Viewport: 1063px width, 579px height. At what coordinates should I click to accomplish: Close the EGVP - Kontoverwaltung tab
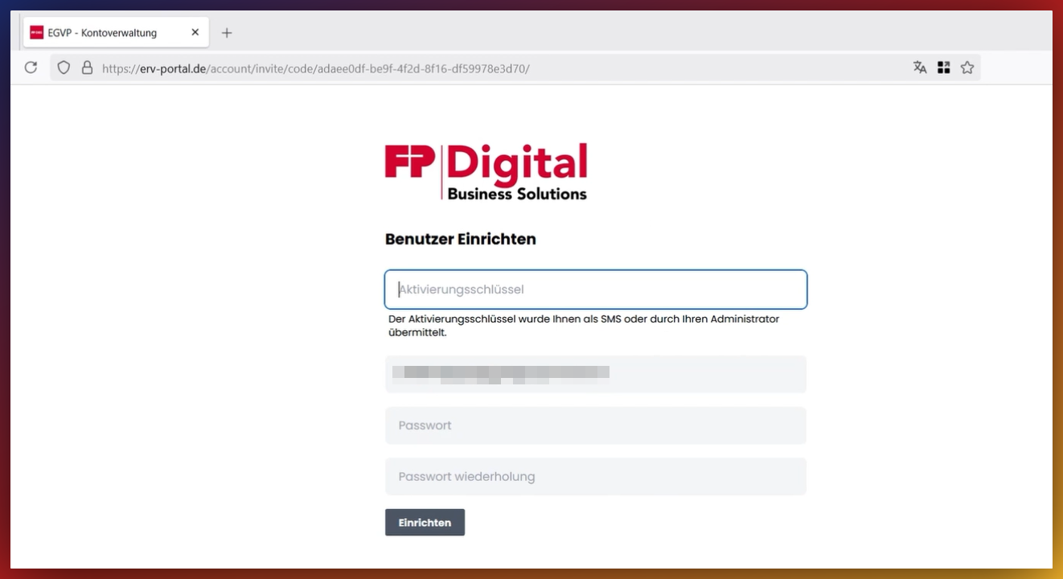point(195,33)
